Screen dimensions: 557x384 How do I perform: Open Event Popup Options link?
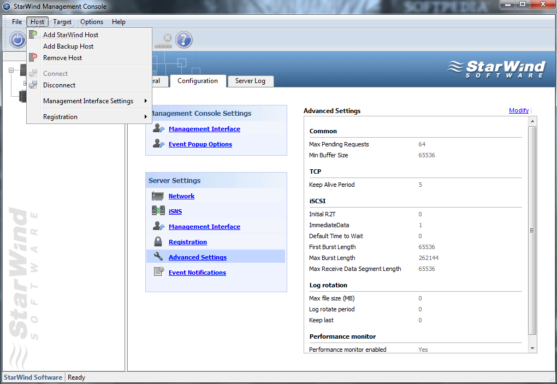click(200, 144)
